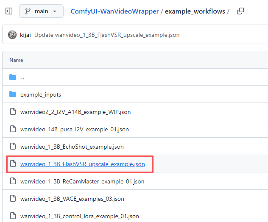This screenshot has height=222, width=268.
Task: Click the file icon beside the FlashVSR upscale example
Action: pyautogui.click(x=13, y=164)
